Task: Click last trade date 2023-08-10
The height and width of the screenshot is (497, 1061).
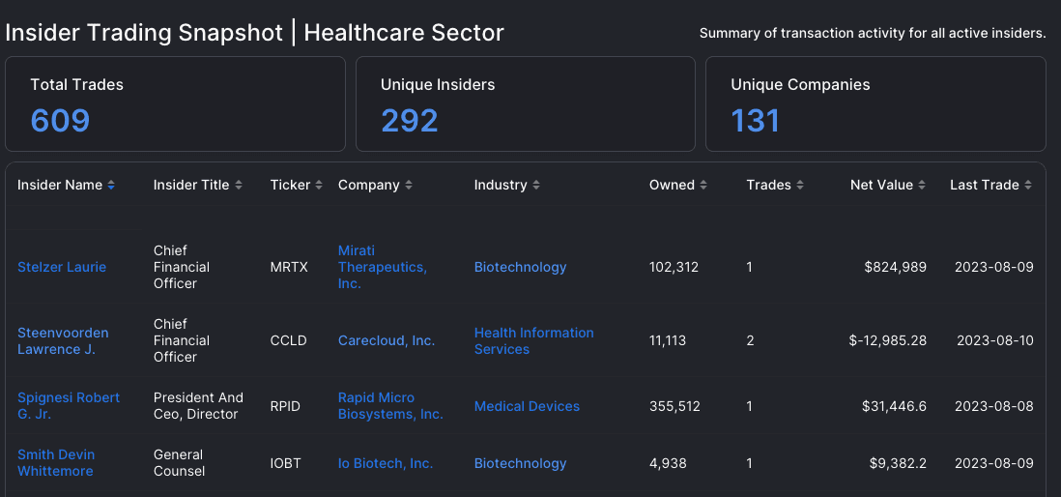Action: coord(994,340)
